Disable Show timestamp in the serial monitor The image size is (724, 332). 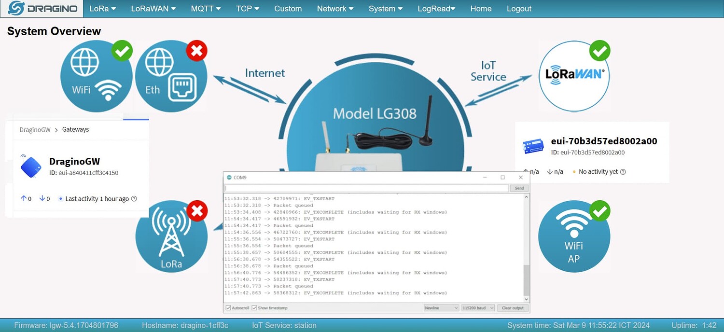click(255, 307)
